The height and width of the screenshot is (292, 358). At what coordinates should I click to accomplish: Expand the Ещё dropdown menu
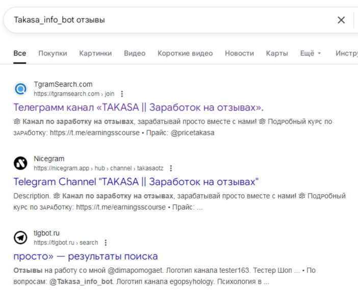click(311, 54)
